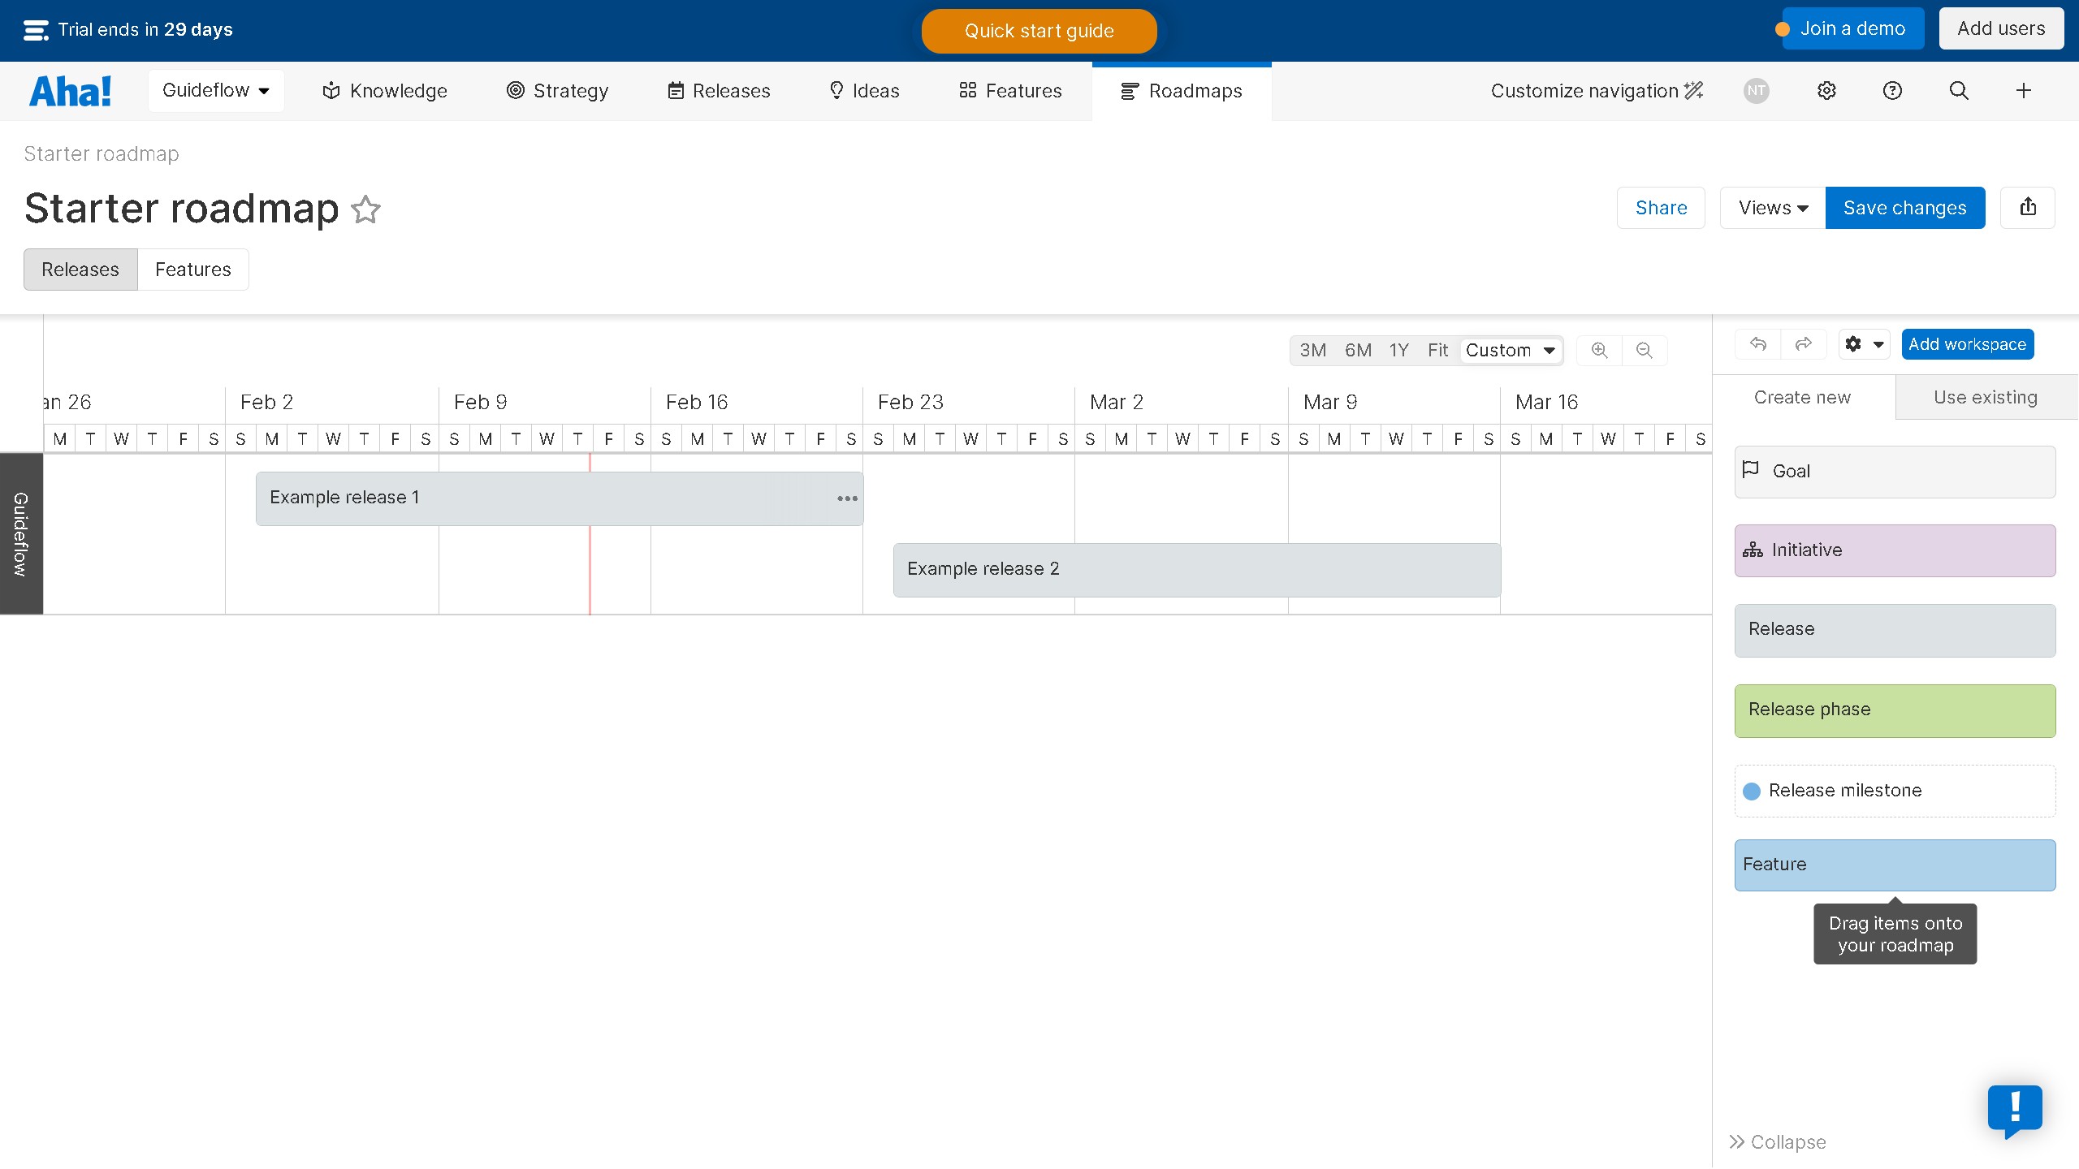The height and width of the screenshot is (1169, 2079).
Task: Select the green Release phase swatch
Action: tap(1895, 710)
